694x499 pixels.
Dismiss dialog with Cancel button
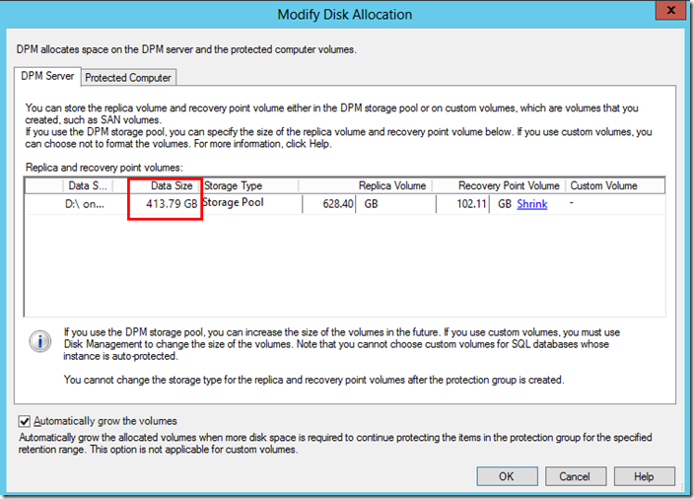click(575, 476)
